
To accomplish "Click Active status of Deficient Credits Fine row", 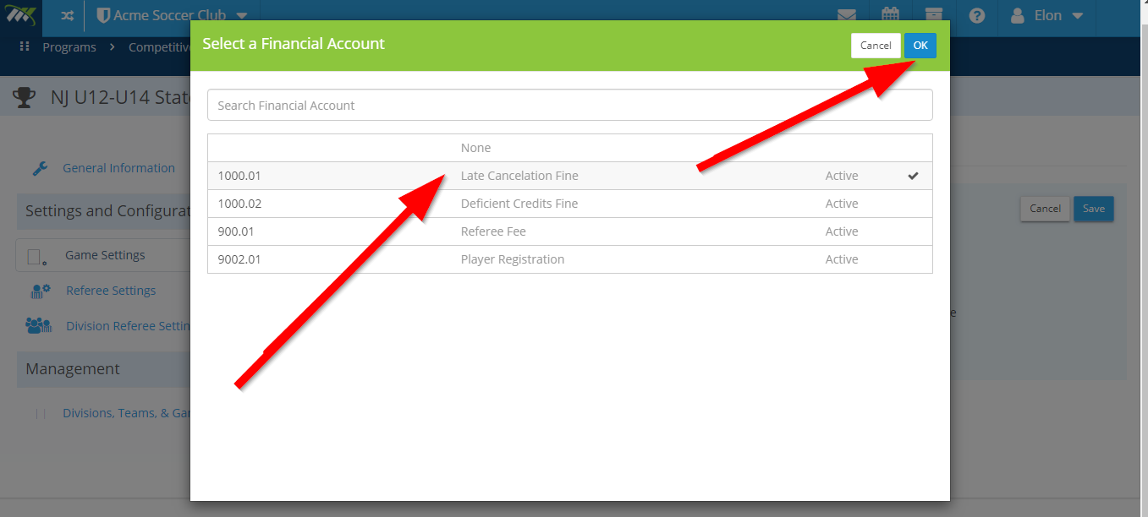I will pyautogui.click(x=842, y=204).
